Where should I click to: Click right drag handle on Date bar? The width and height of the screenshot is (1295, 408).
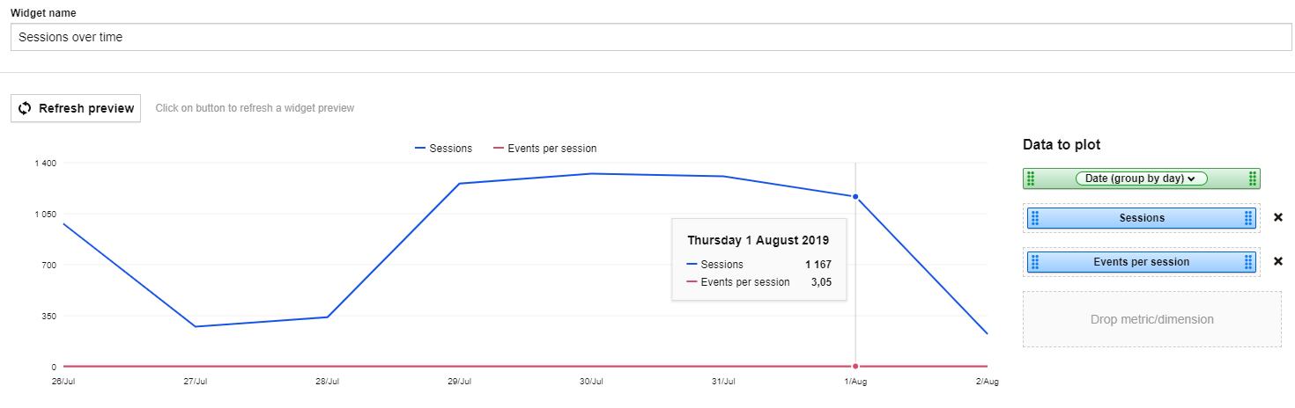coord(1252,178)
